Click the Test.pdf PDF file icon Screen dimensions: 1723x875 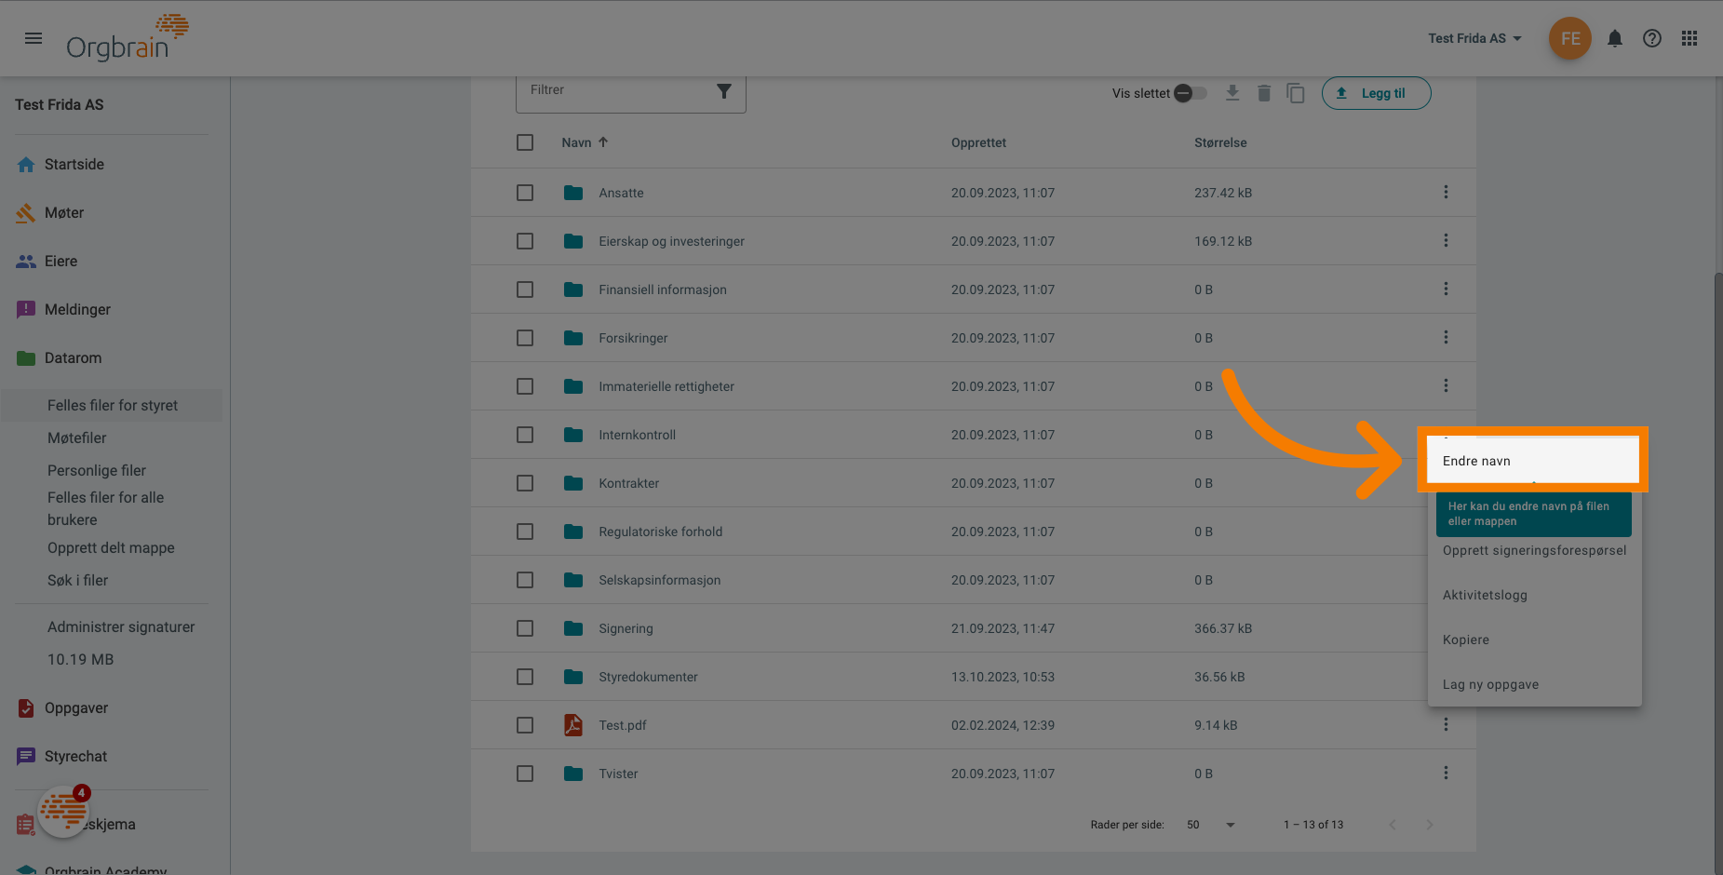click(x=573, y=725)
